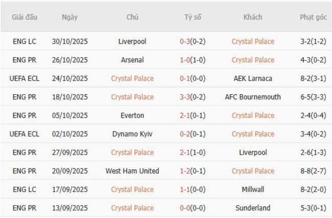The height and width of the screenshot is (218, 332).
Task: Open the Arsenal team link
Action: [132, 60]
